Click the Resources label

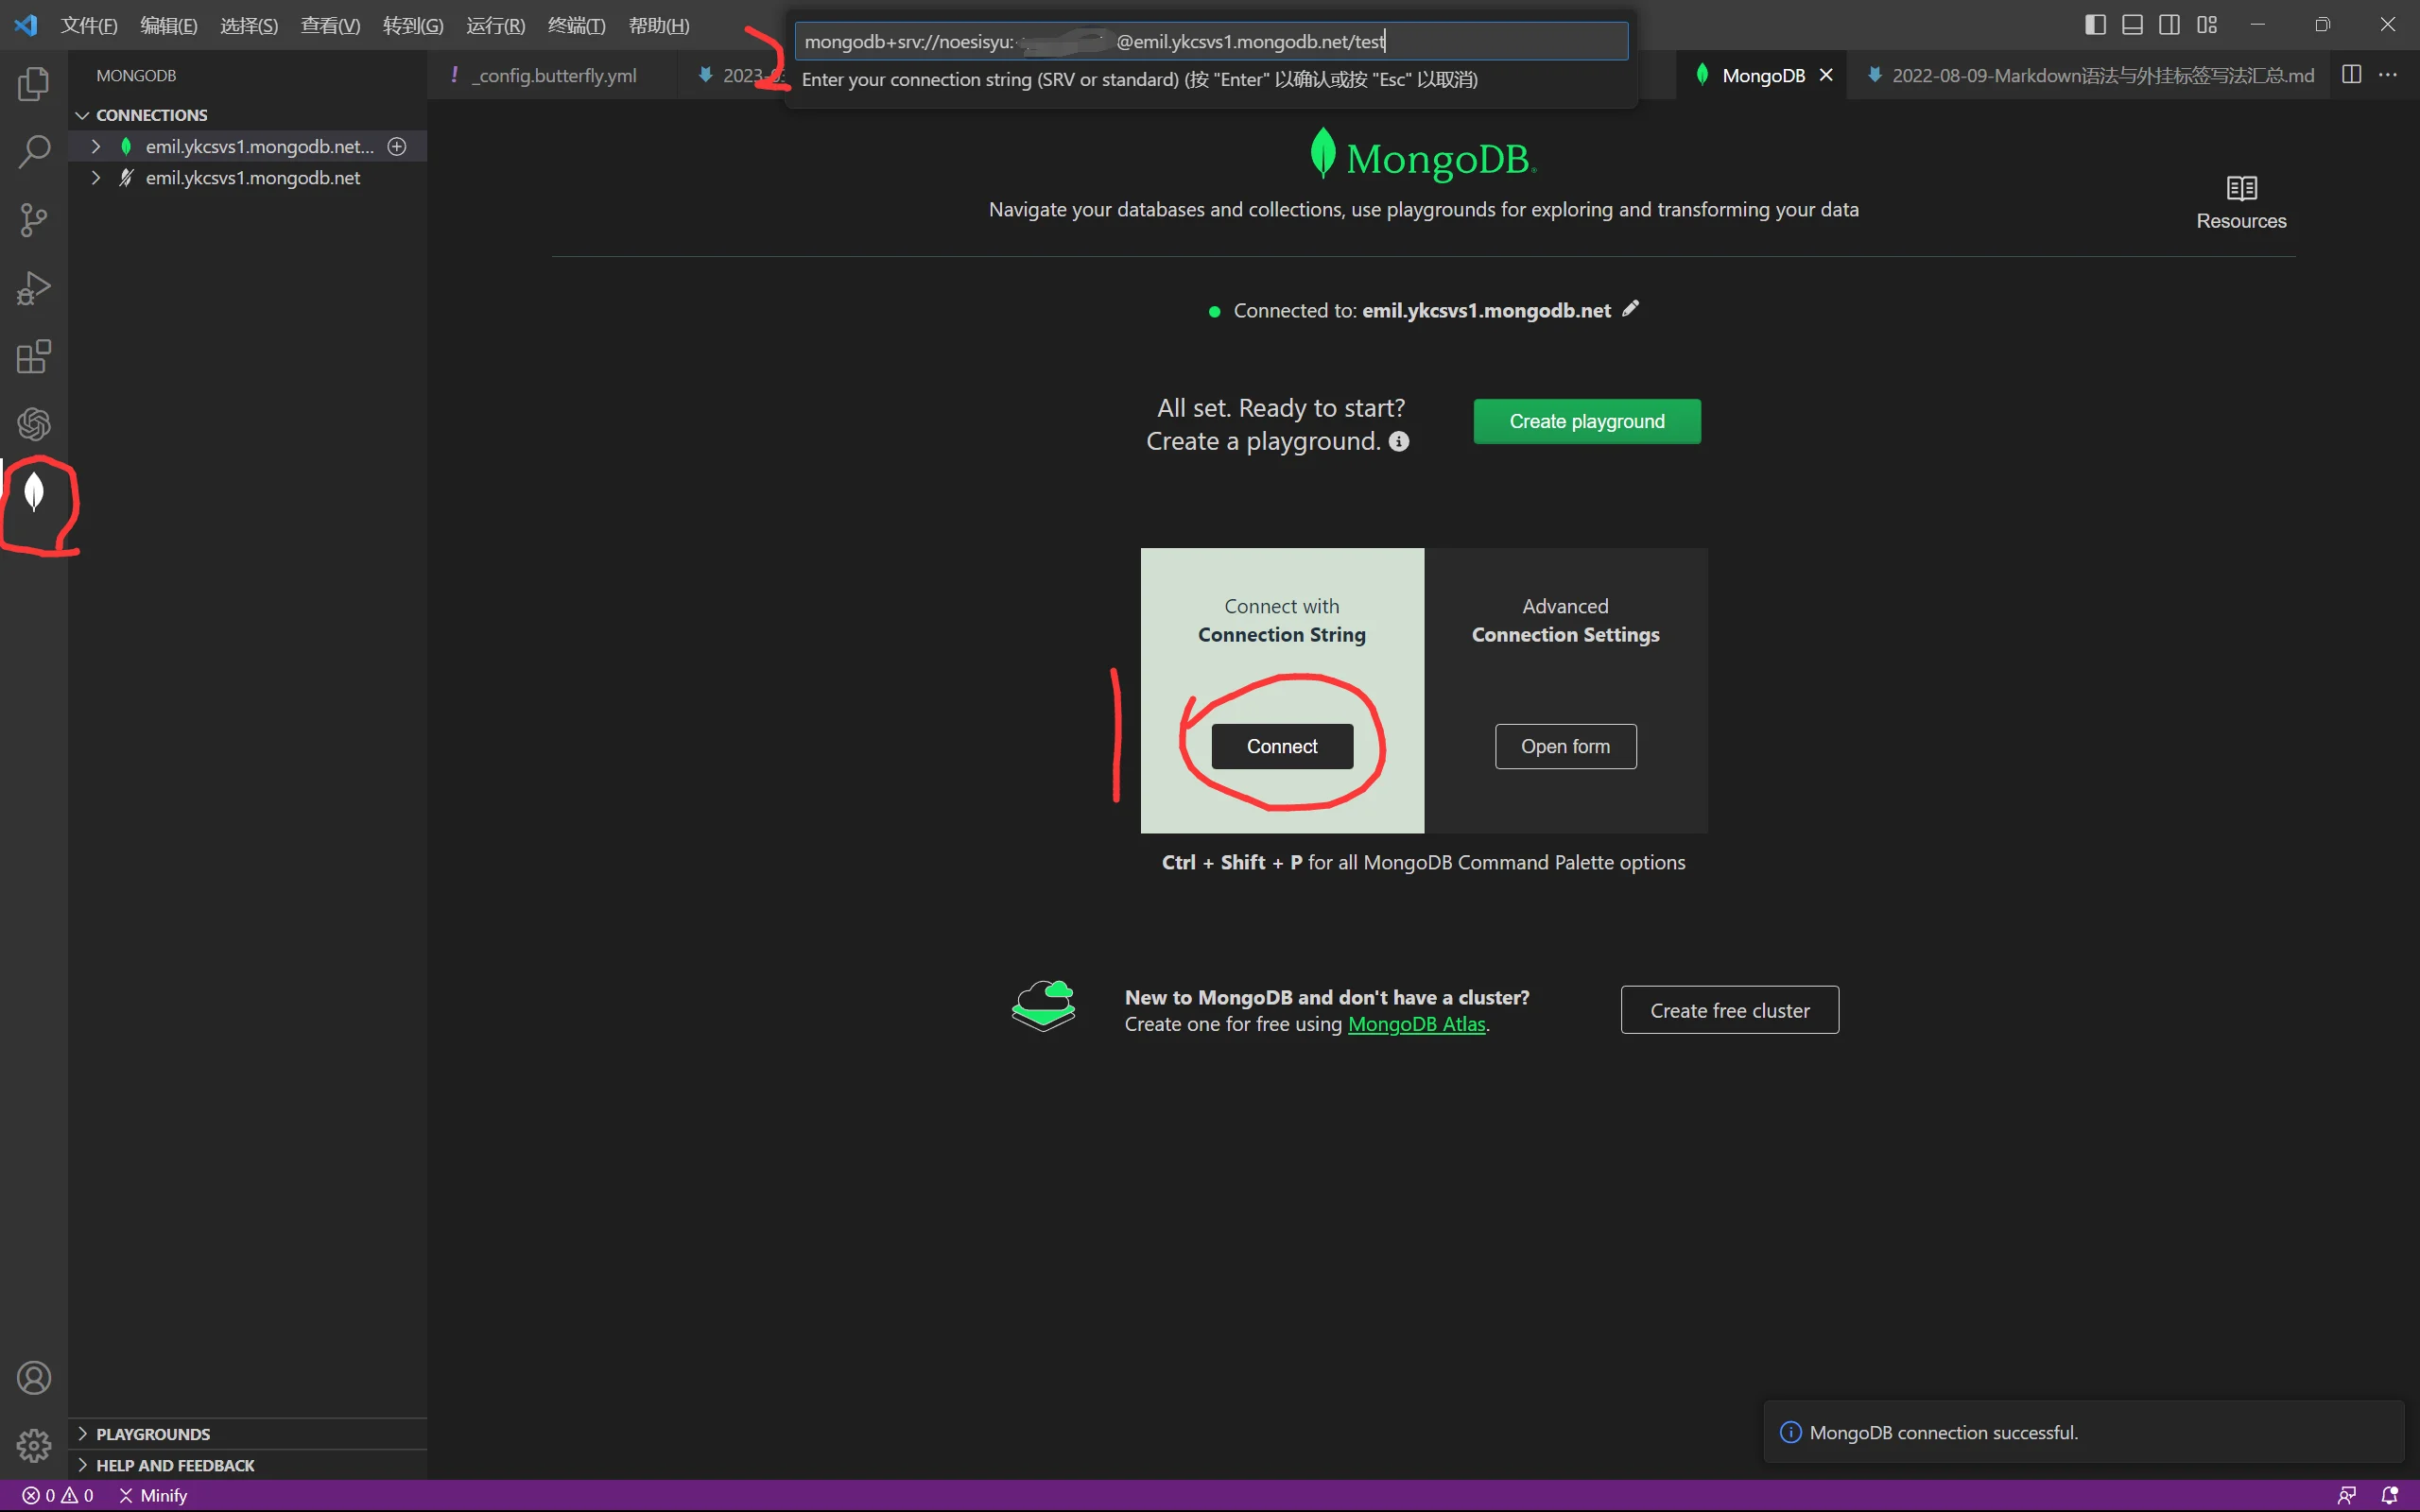(2241, 221)
